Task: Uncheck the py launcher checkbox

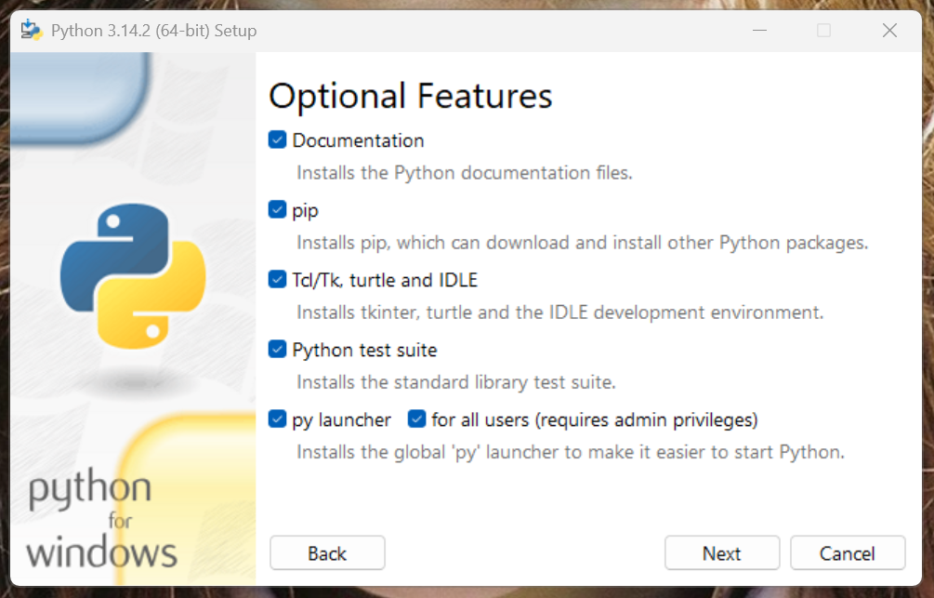Action: coord(277,419)
